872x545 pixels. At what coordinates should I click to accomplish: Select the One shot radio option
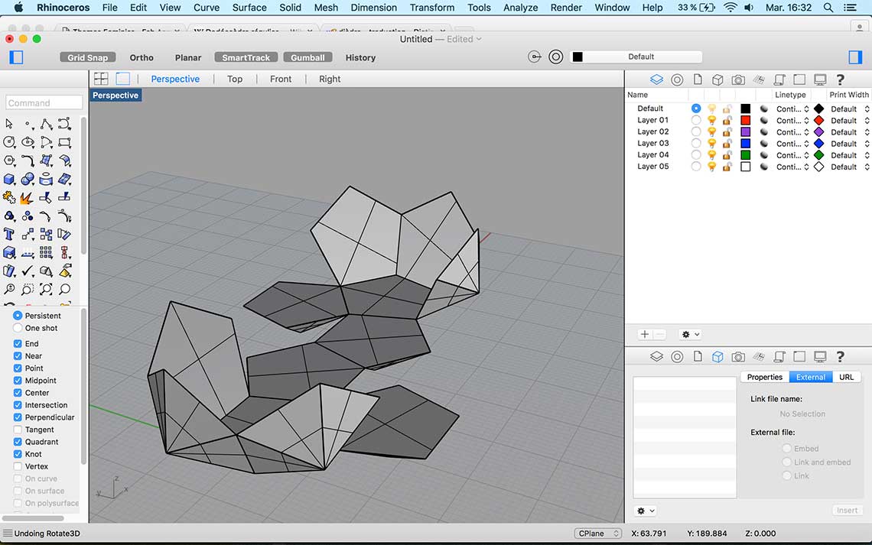pos(18,328)
